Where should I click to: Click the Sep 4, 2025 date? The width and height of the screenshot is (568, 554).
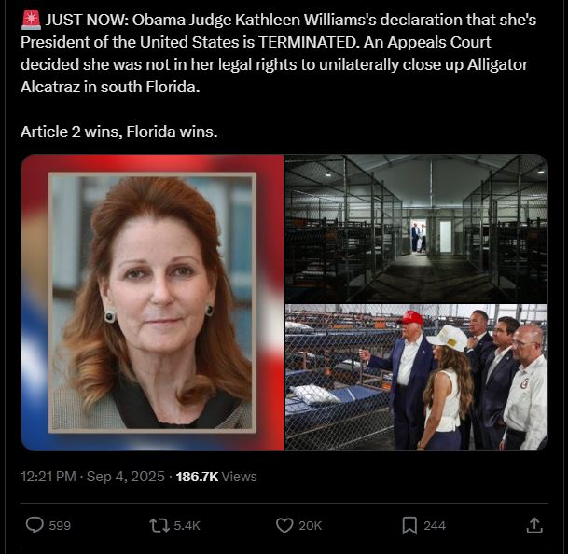click(126, 477)
